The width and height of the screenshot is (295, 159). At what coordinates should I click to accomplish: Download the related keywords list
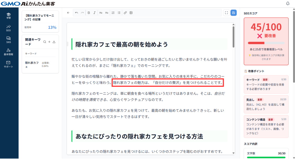[x=54, y=42]
